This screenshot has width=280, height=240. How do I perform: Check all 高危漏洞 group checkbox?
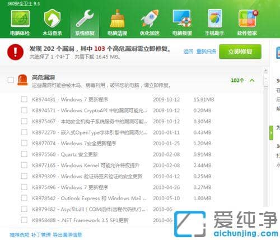pyautogui.click(x=11, y=80)
